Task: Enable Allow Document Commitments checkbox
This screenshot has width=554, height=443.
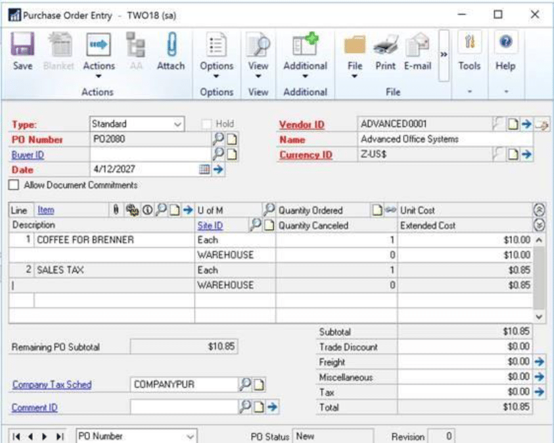Action: tap(14, 186)
